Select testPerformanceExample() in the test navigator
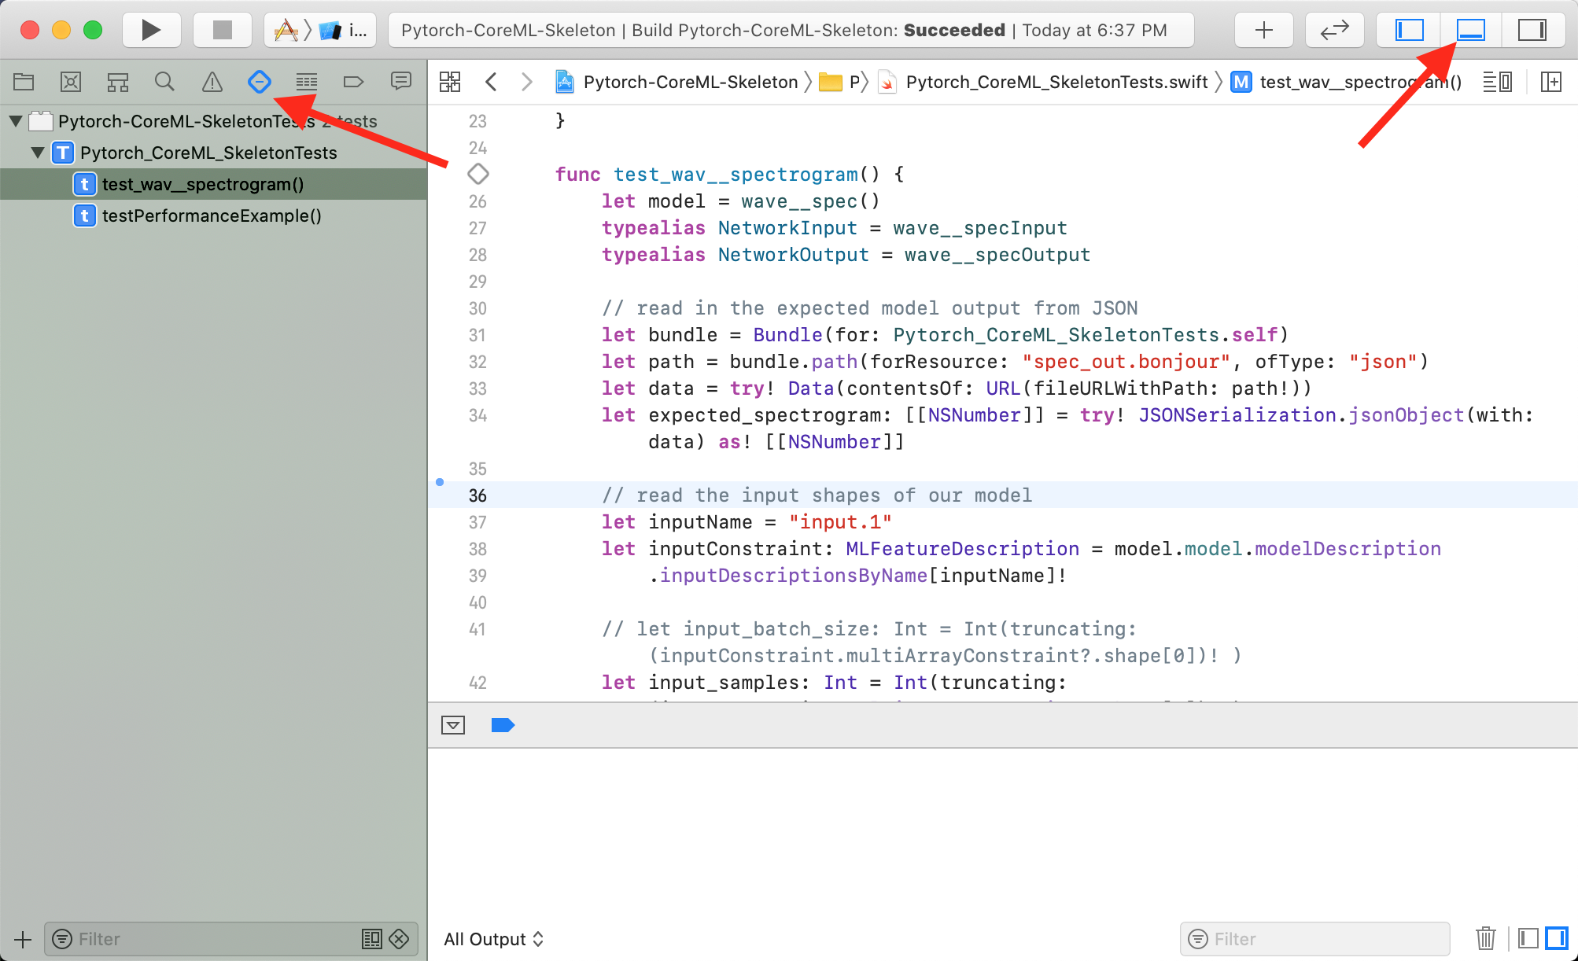Image resolution: width=1578 pixels, height=961 pixels. pyautogui.click(x=213, y=215)
